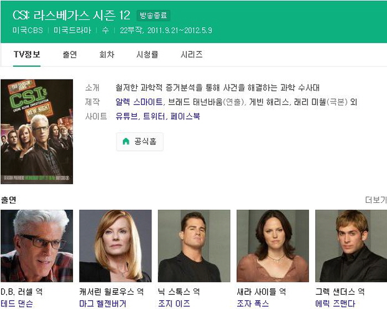The width and height of the screenshot is (387, 309).
Task: Switch to the TV정보 tab
Action: click(27, 55)
